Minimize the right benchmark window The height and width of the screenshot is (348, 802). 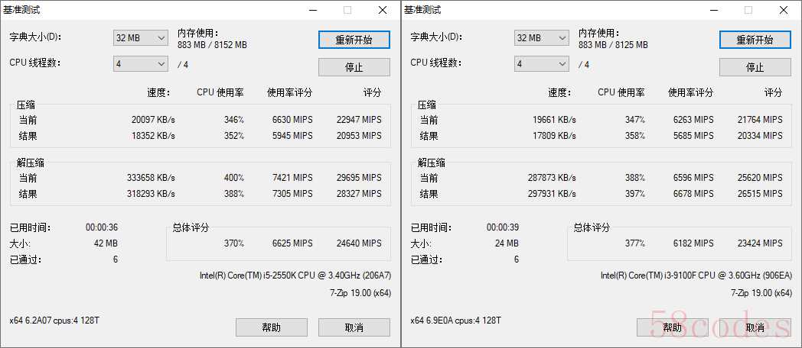[x=713, y=10]
